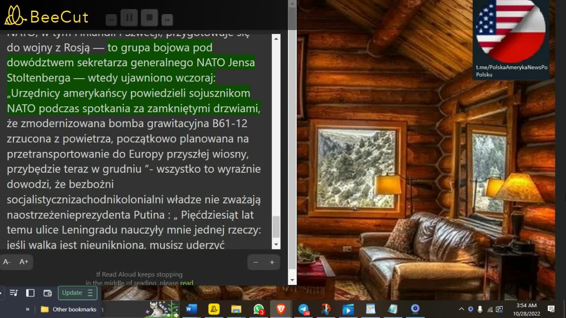
Task: Skip back to previous paragraph
Action: coord(111,19)
